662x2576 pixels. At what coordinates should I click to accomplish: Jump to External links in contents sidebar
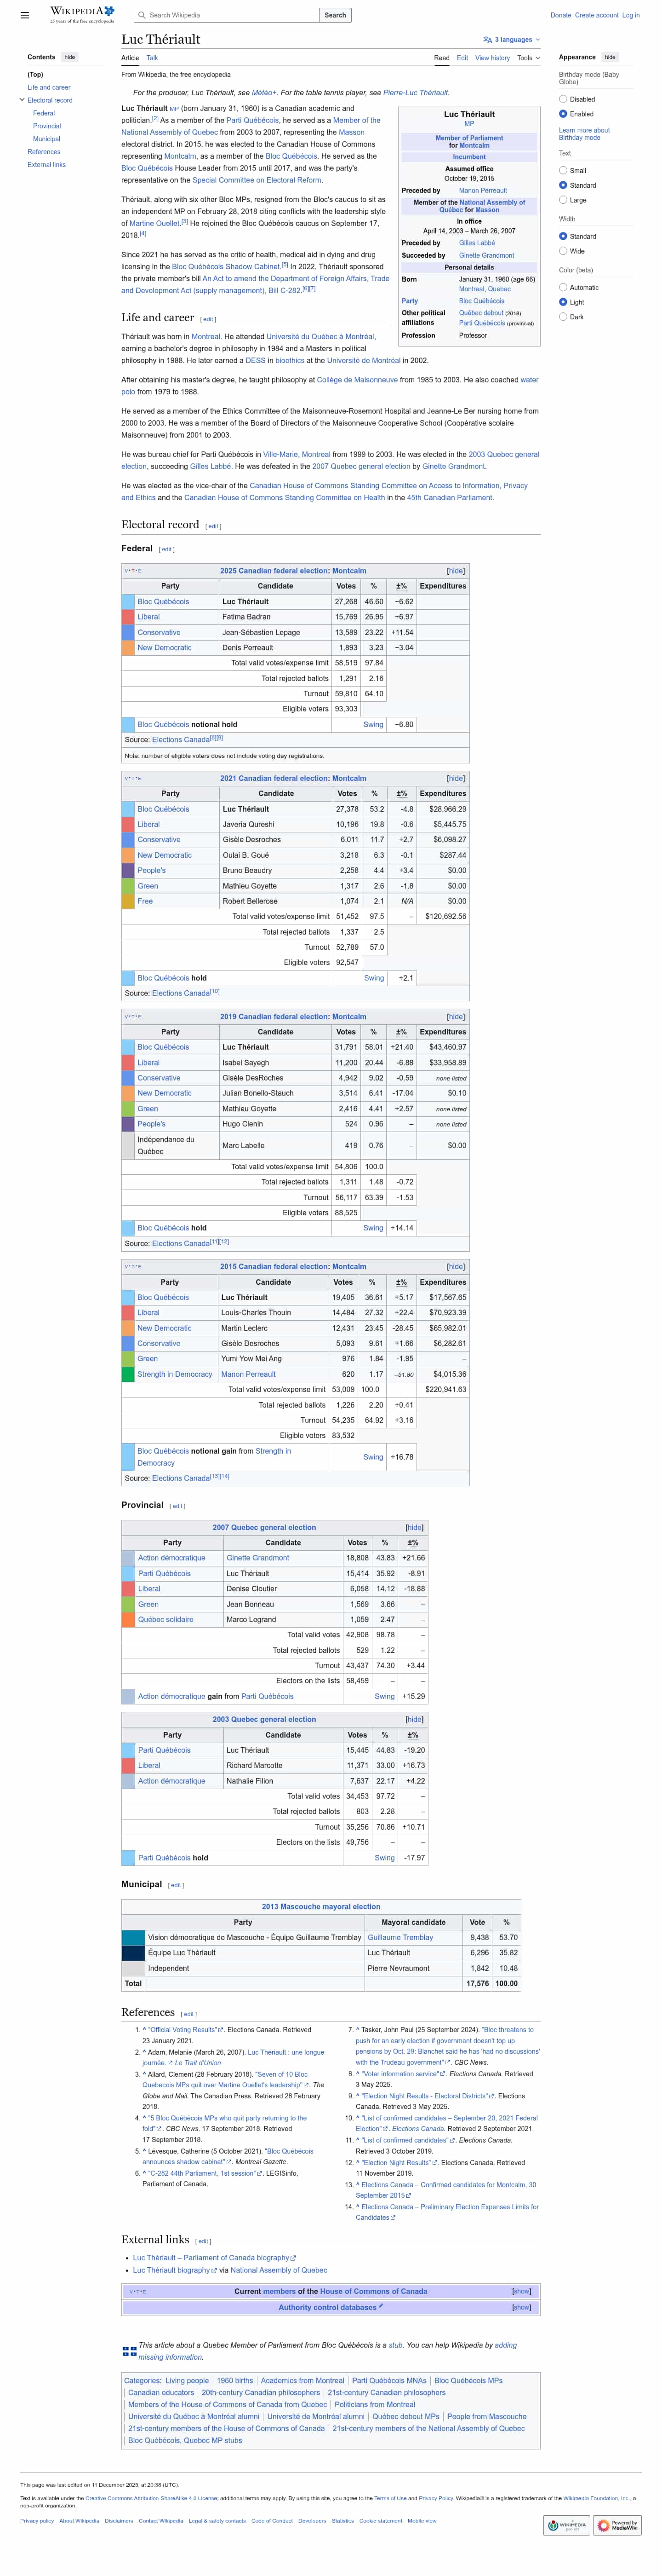(x=47, y=165)
